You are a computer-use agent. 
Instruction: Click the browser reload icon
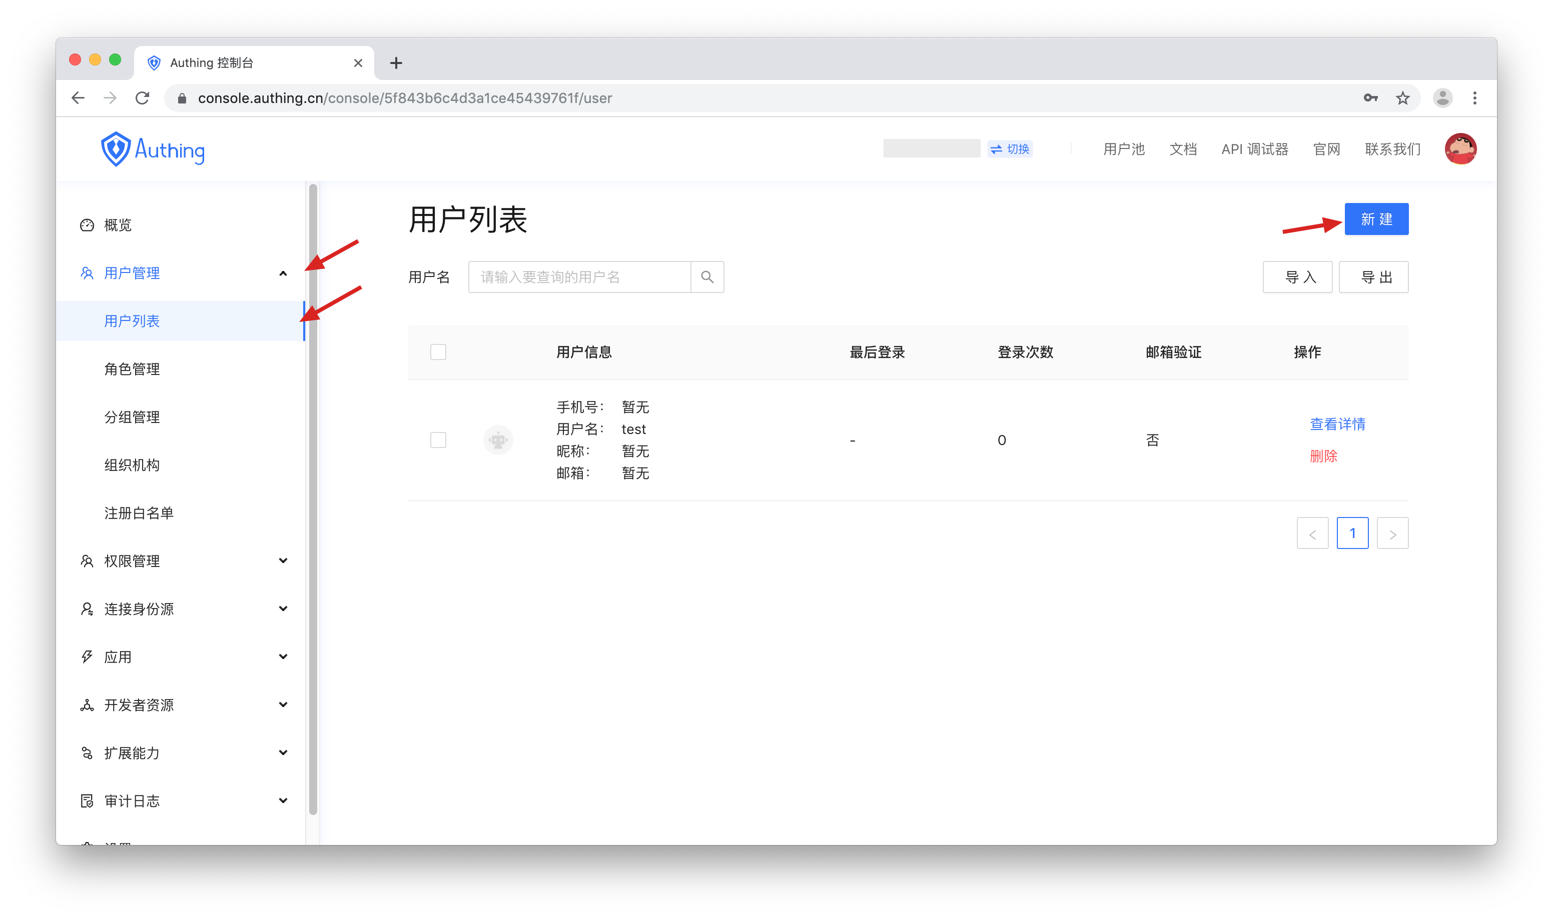point(143,98)
